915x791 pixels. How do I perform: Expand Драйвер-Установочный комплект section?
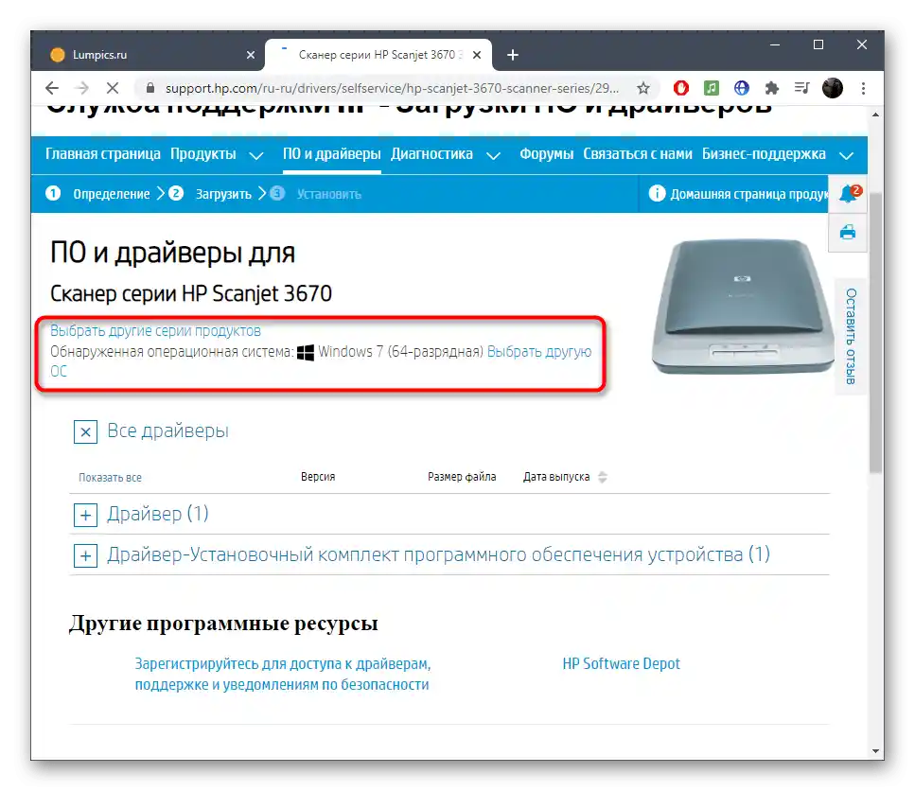click(x=86, y=556)
